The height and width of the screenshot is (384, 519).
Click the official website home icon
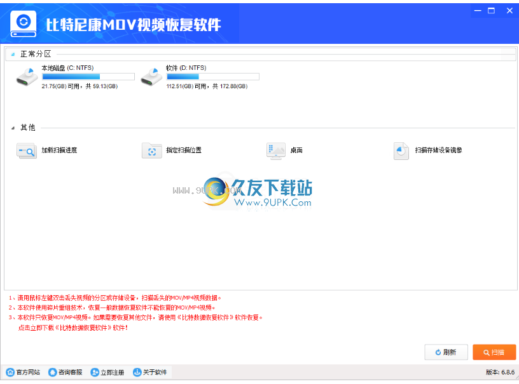[x=10, y=372]
